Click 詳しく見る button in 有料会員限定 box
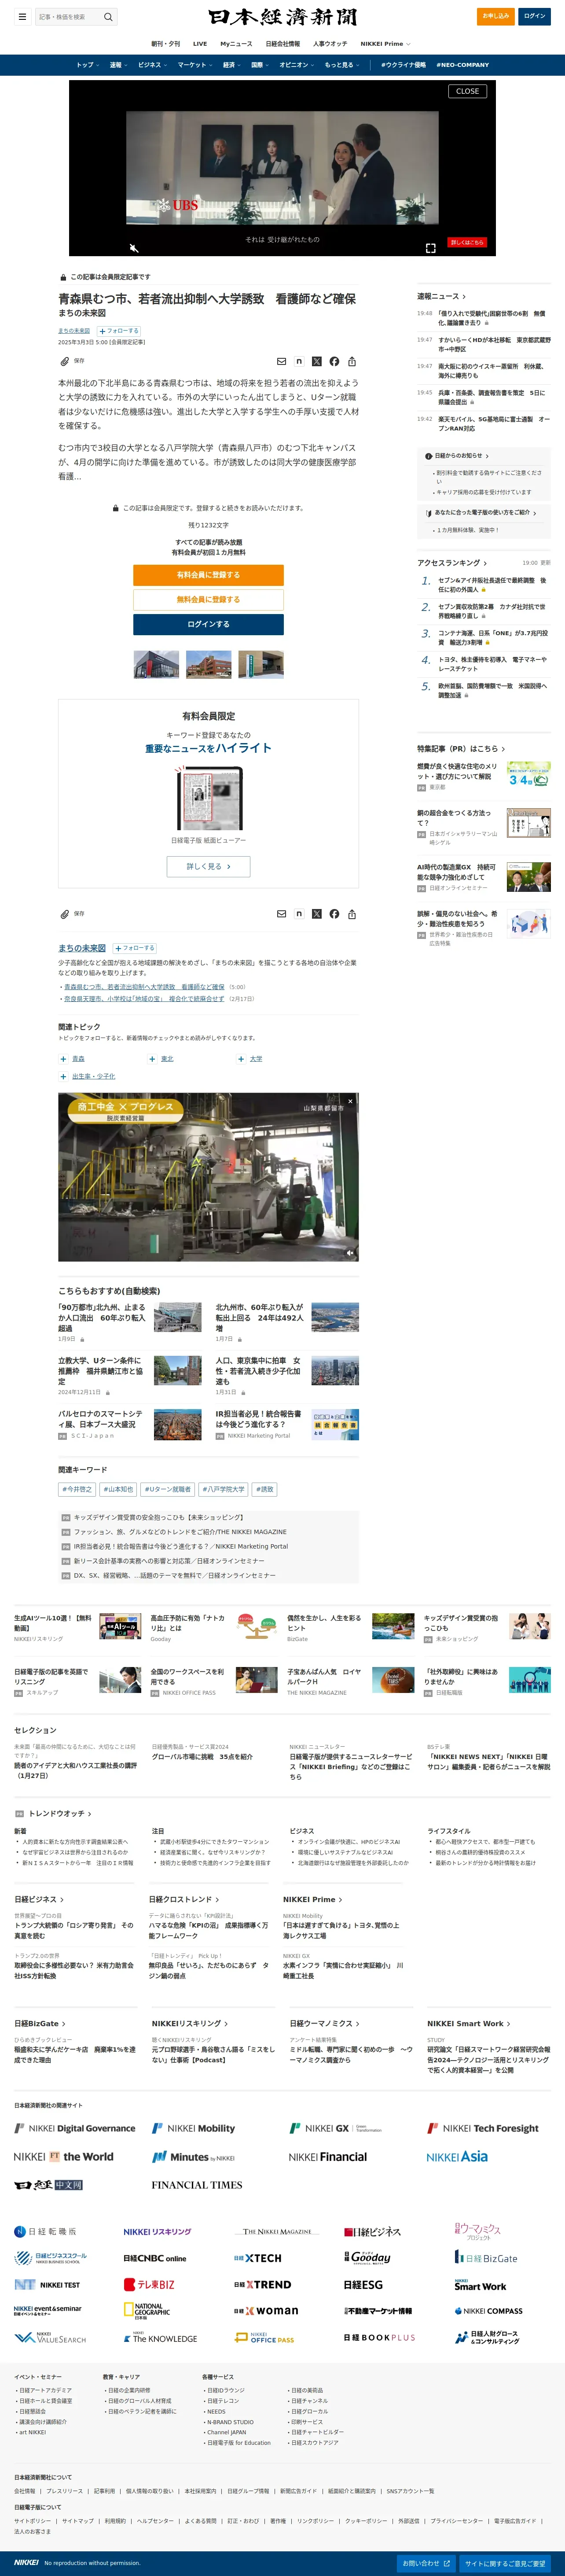The image size is (565, 2576). pyautogui.click(x=208, y=867)
